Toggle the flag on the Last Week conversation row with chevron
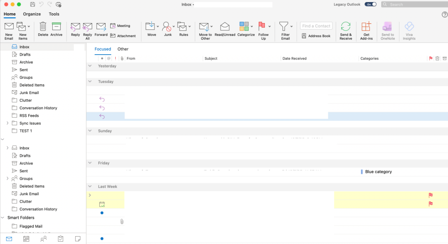Viewport: 448px width, 244px height. pos(431,195)
